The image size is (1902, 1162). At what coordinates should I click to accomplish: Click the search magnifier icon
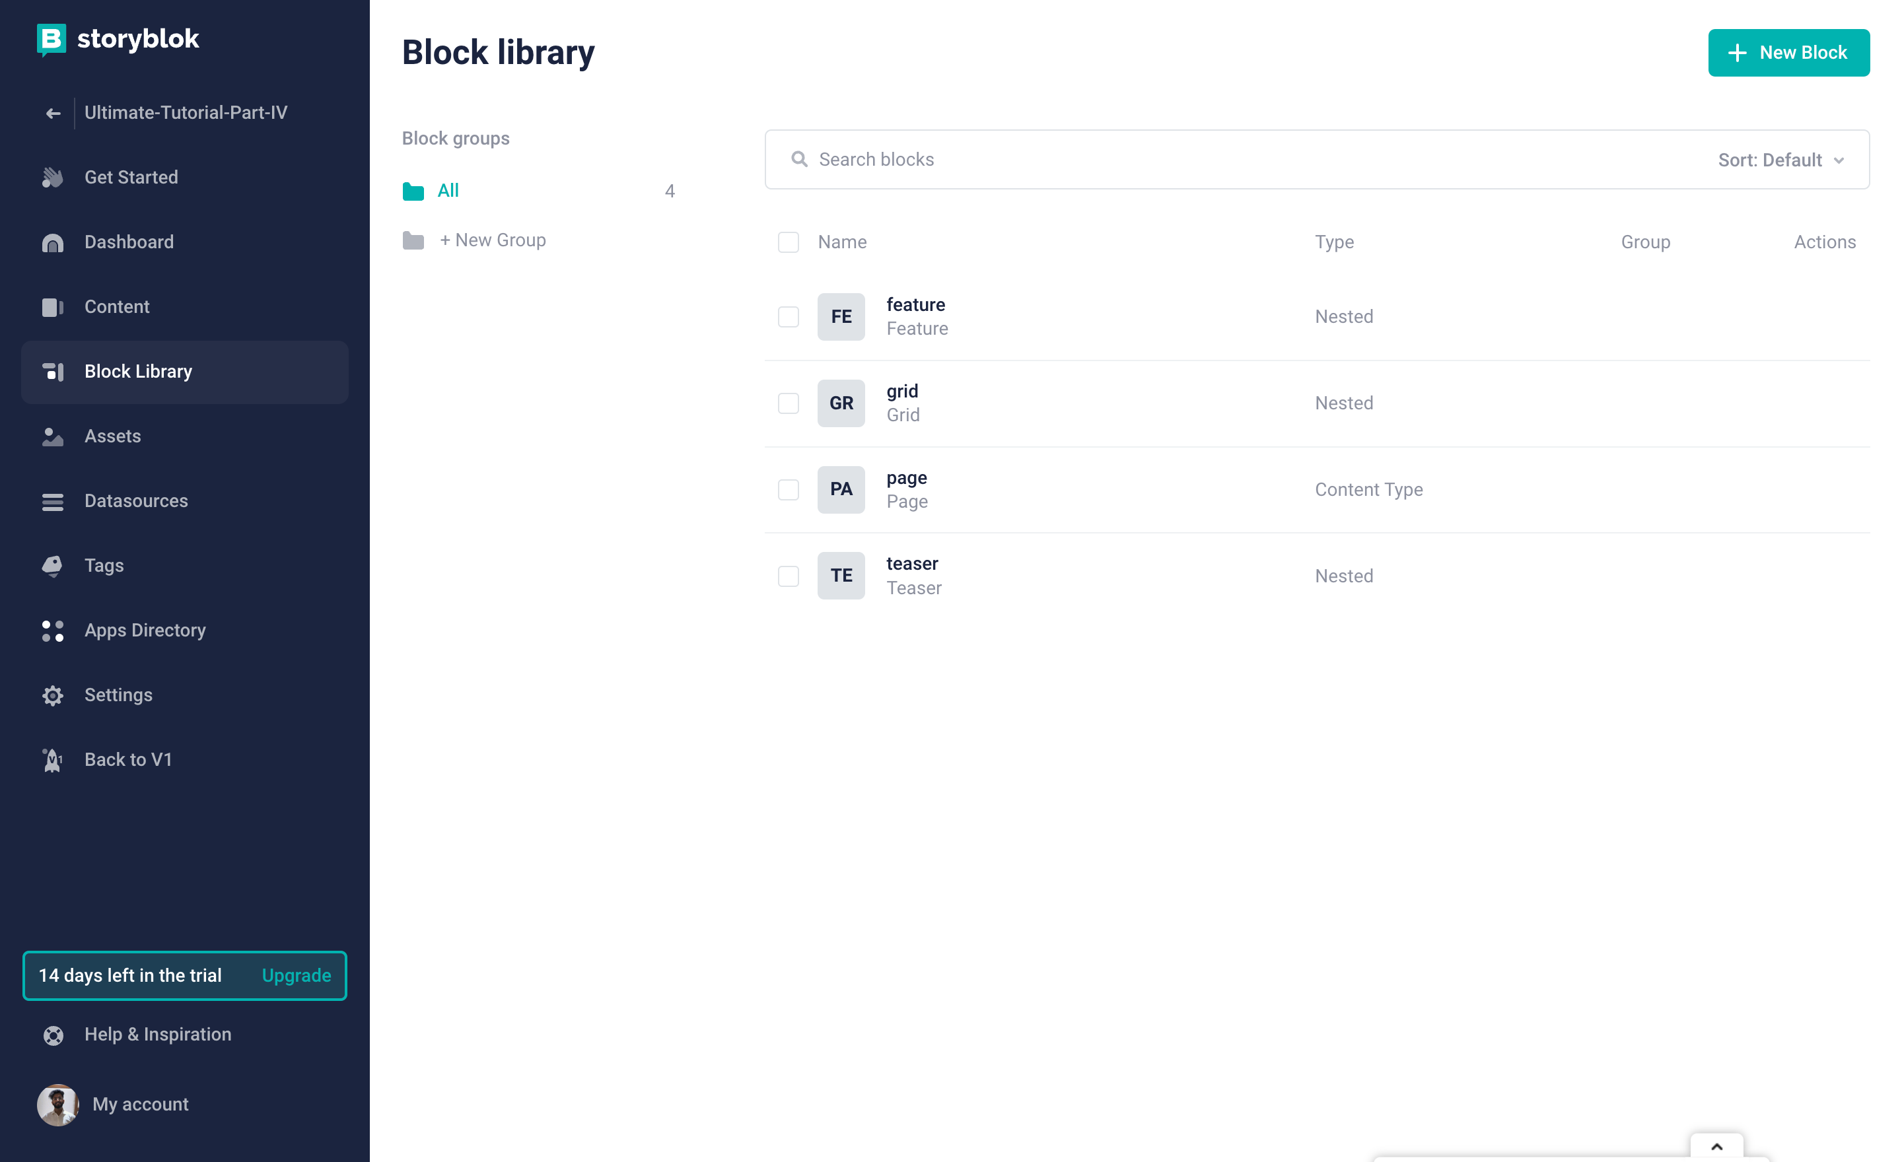tap(799, 159)
